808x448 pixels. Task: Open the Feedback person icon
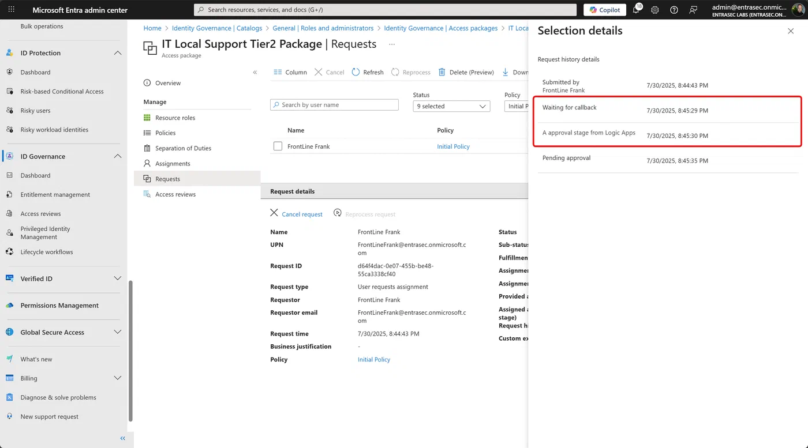click(693, 10)
